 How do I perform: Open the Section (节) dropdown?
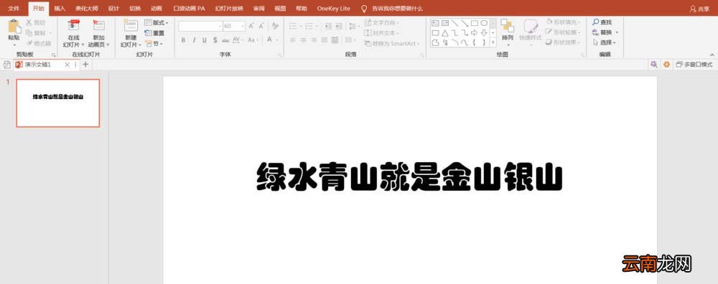pos(154,44)
